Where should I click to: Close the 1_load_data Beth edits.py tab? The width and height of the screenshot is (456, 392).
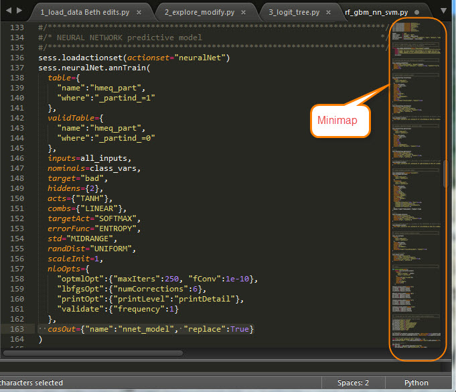pos(139,12)
